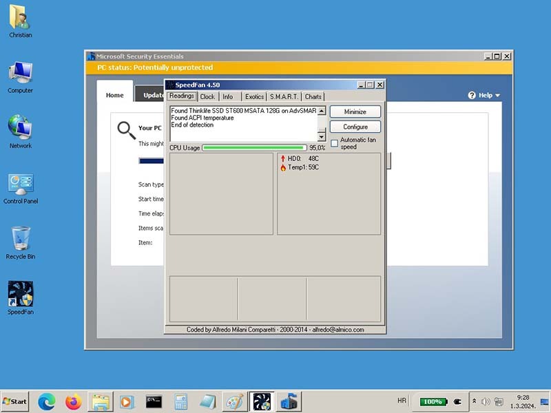
Task: Click the Configure button
Action: 355,127
